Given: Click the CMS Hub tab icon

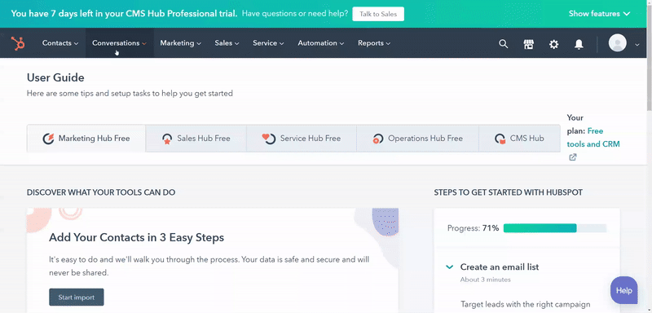Looking at the screenshot, I should 500,139.
